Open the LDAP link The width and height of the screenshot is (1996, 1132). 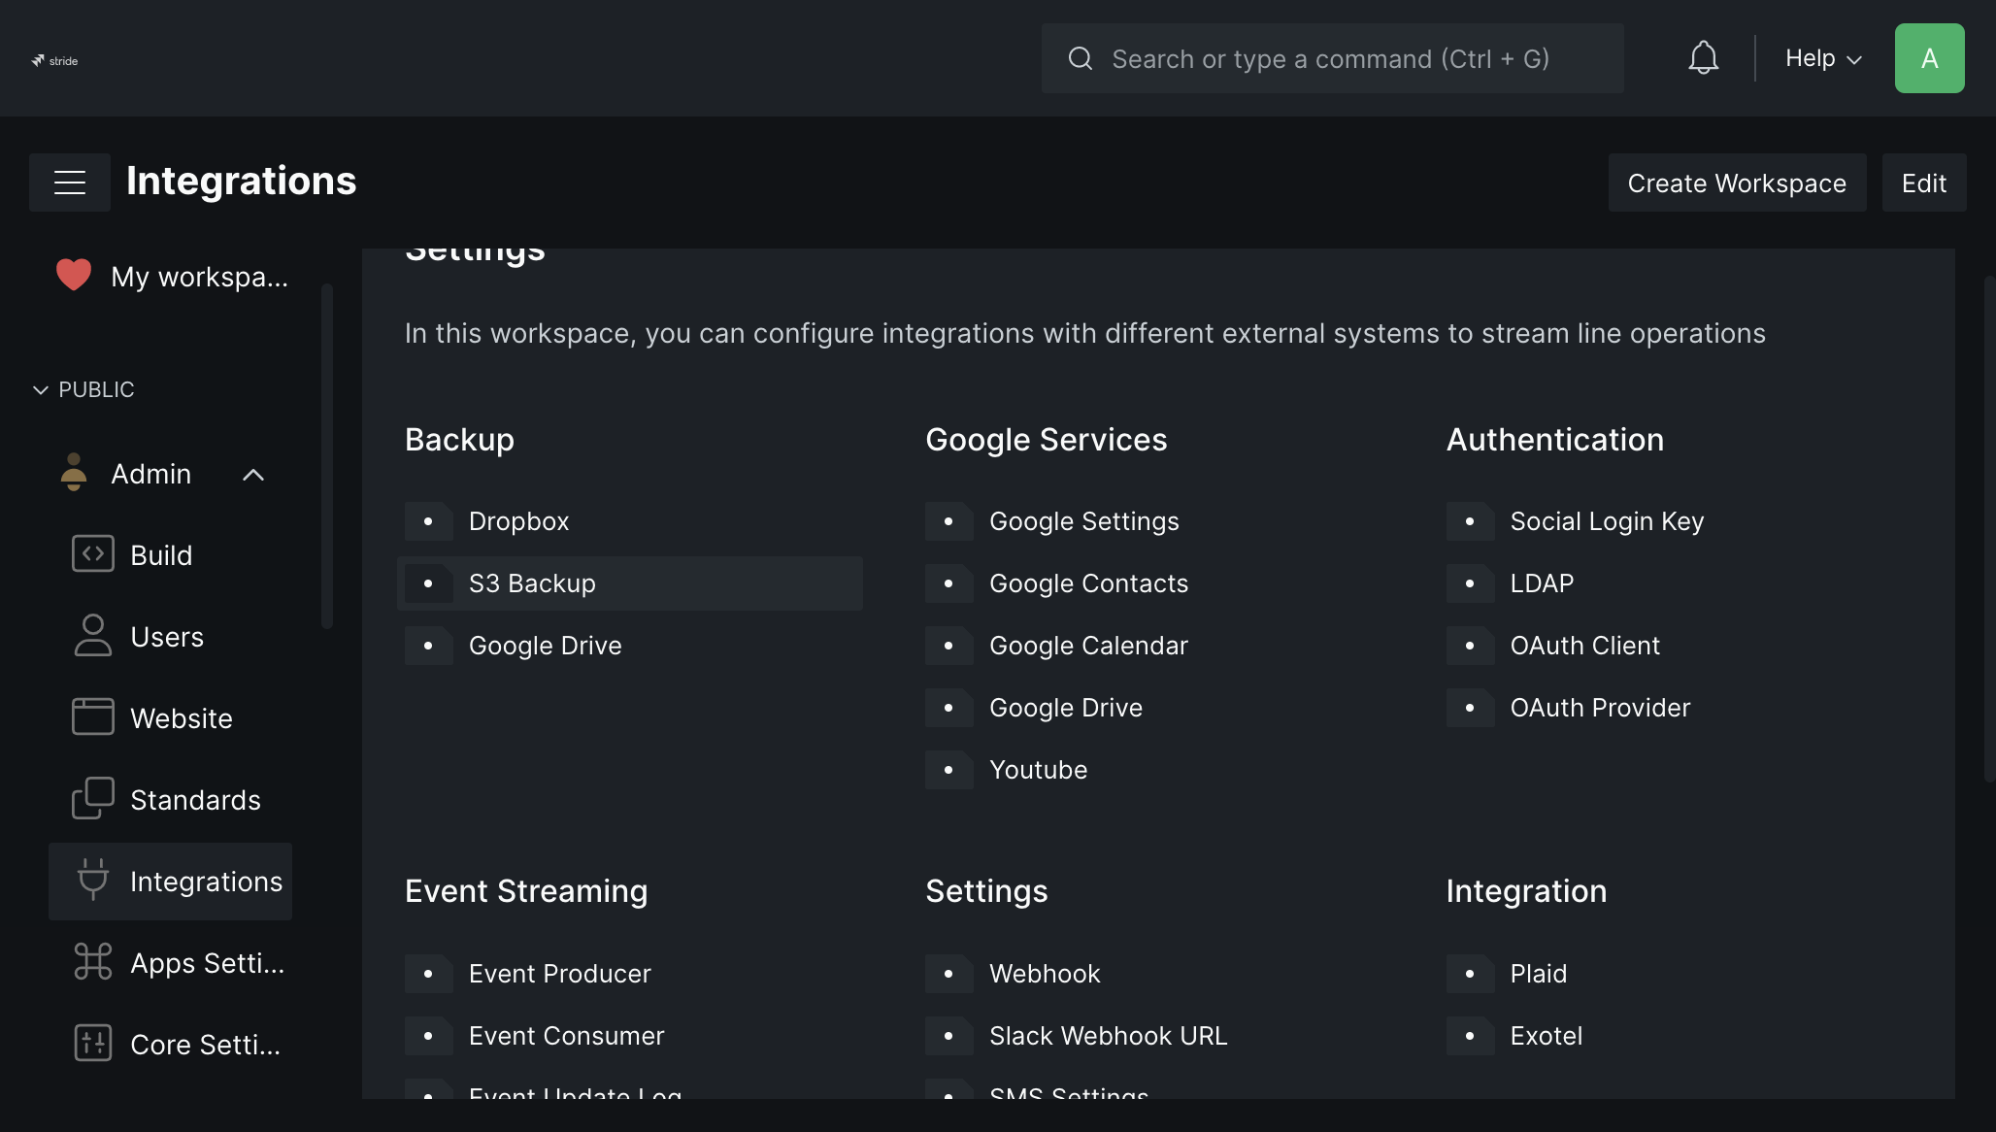(x=1542, y=583)
